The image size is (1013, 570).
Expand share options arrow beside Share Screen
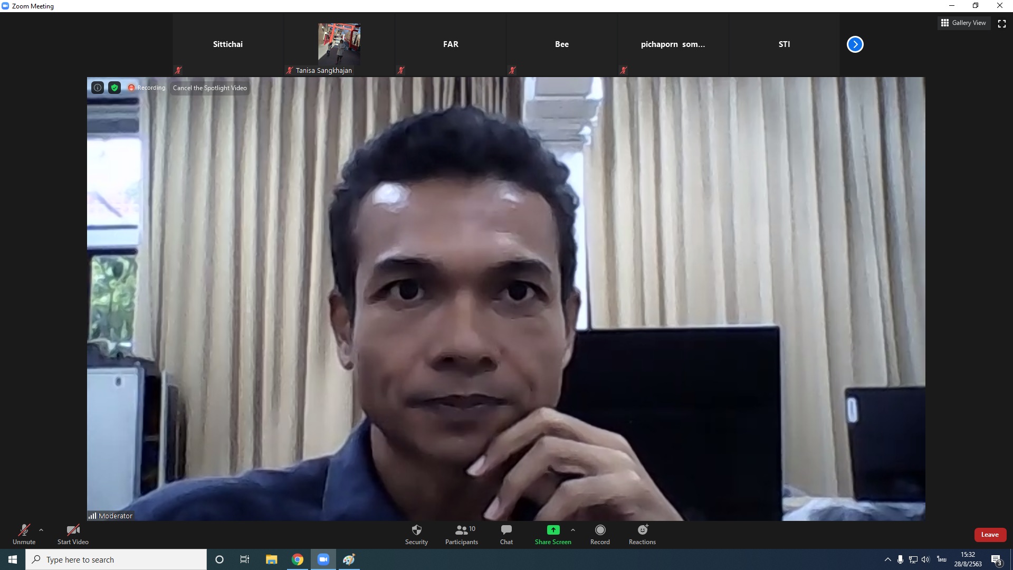pyautogui.click(x=573, y=530)
